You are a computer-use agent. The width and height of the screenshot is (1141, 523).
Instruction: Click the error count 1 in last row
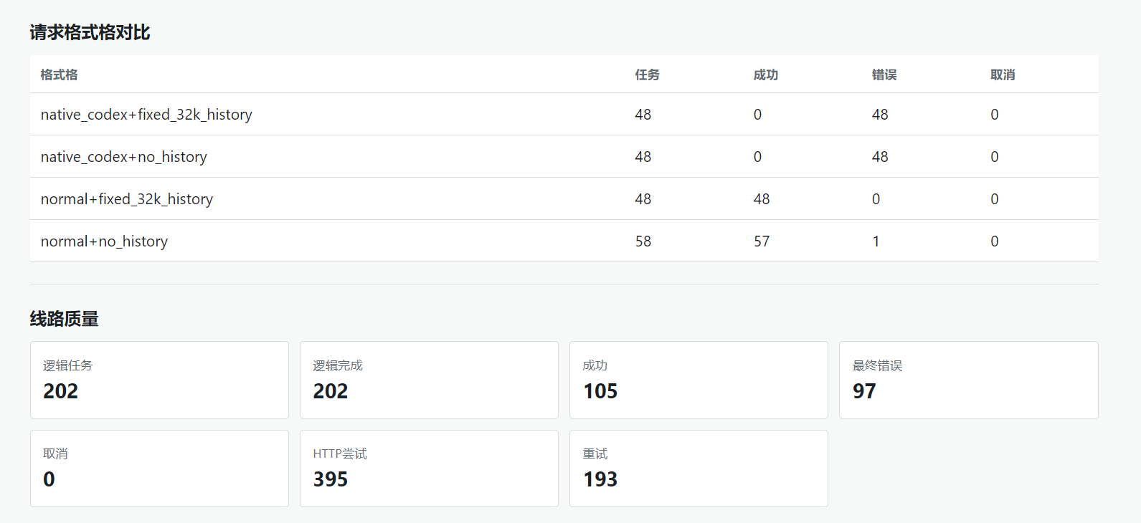click(876, 241)
